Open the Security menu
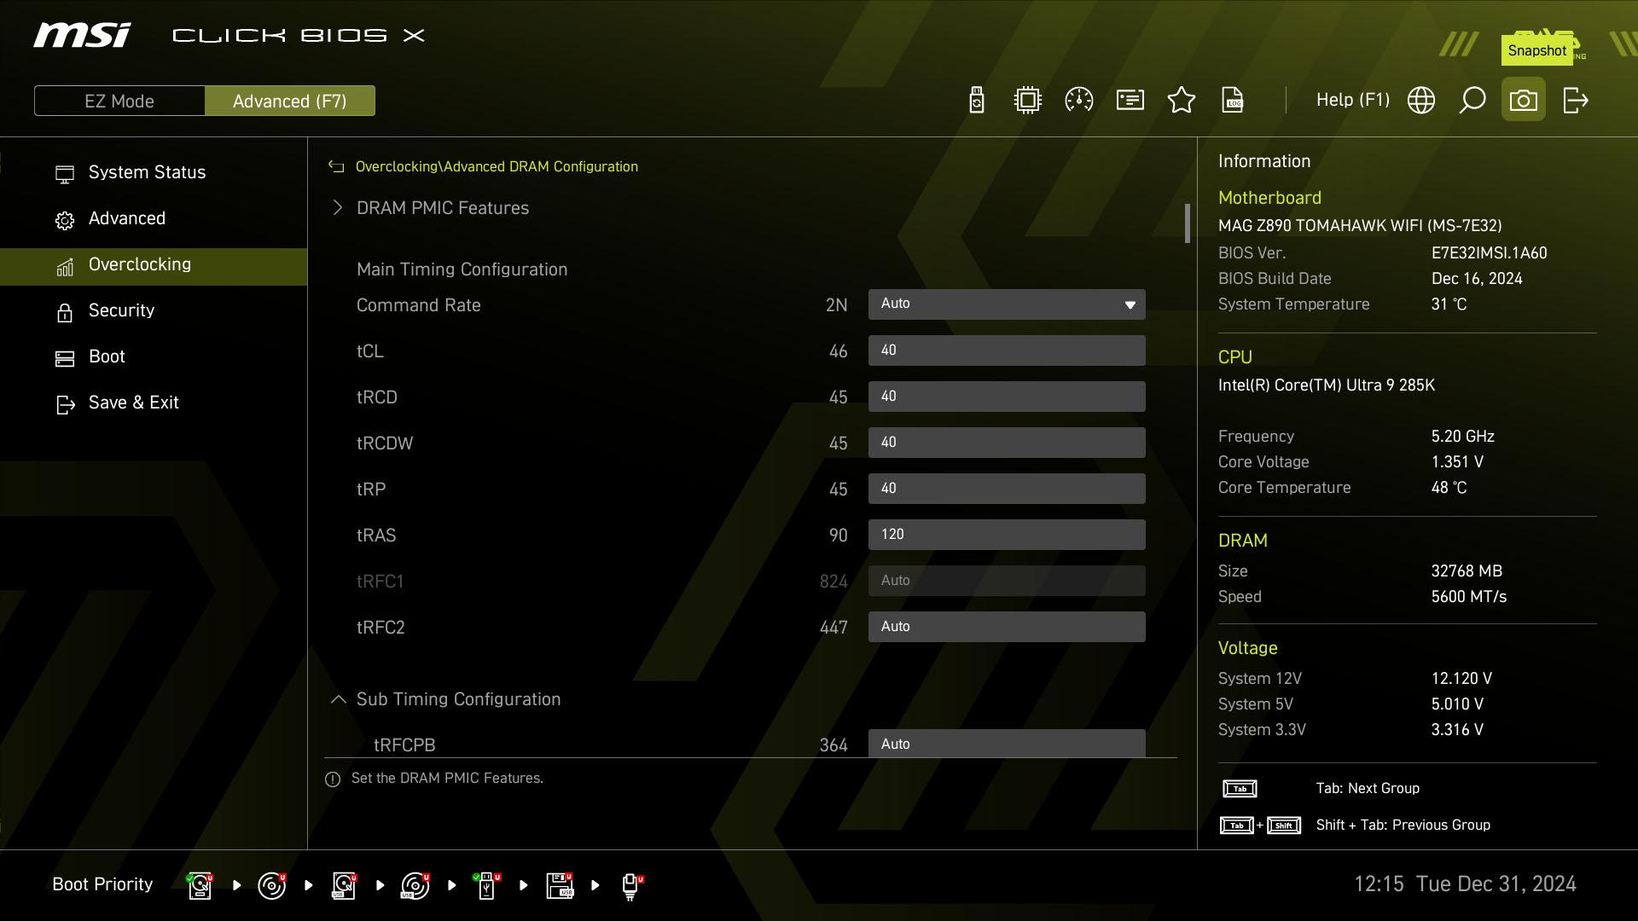The width and height of the screenshot is (1638, 921). [x=121, y=310]
